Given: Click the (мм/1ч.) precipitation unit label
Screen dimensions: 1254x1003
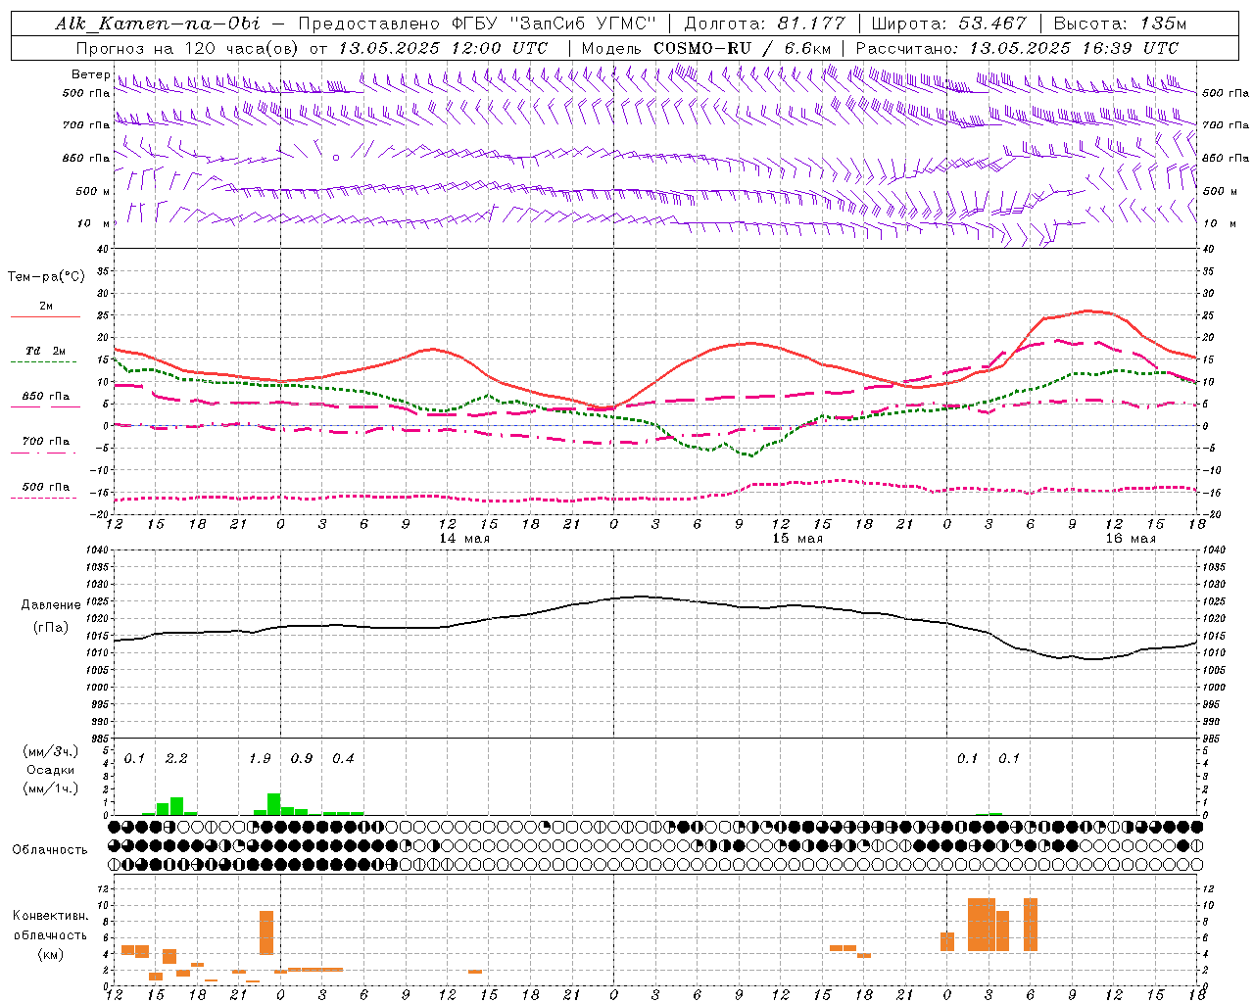Looking at the screenshot, I should [x=51, y=789].
